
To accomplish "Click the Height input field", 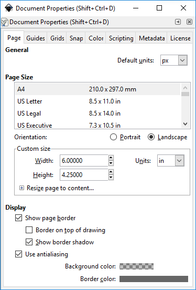I will tap(84, 175).
